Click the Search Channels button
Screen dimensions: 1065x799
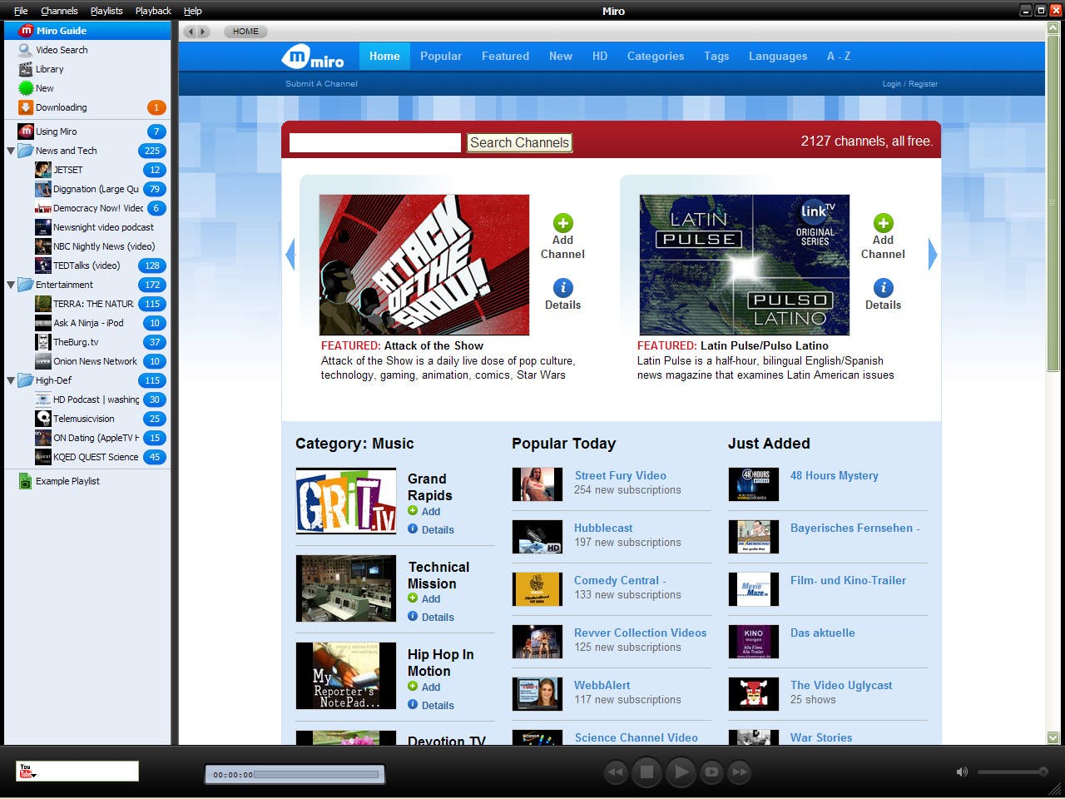[520, 142]
